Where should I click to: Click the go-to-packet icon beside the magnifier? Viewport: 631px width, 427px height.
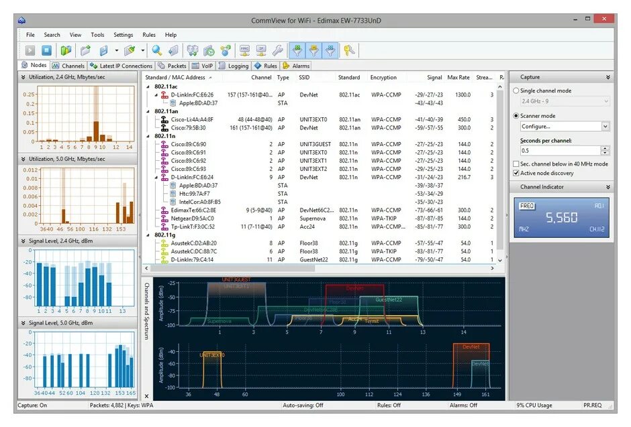pos(173,51)
